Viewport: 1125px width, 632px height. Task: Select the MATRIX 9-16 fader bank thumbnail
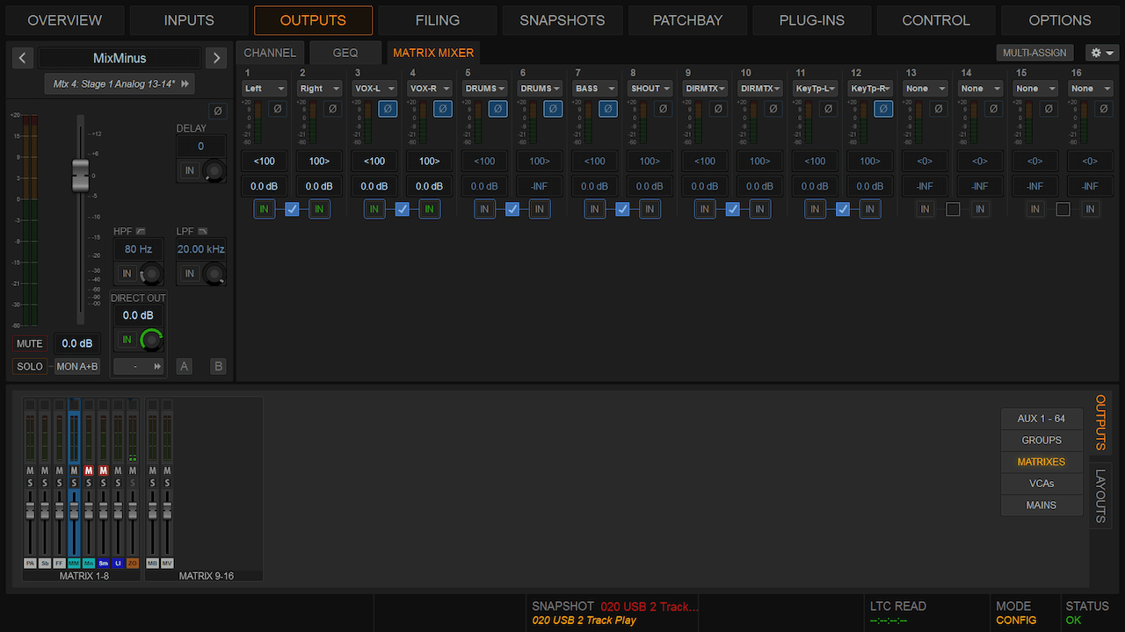pyautogui.click(x=207, y=489)
